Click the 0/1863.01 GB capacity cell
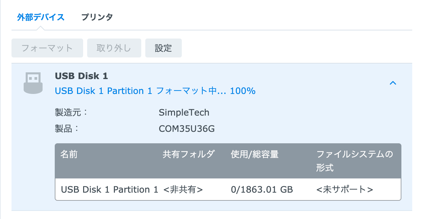 coord(262,190)
